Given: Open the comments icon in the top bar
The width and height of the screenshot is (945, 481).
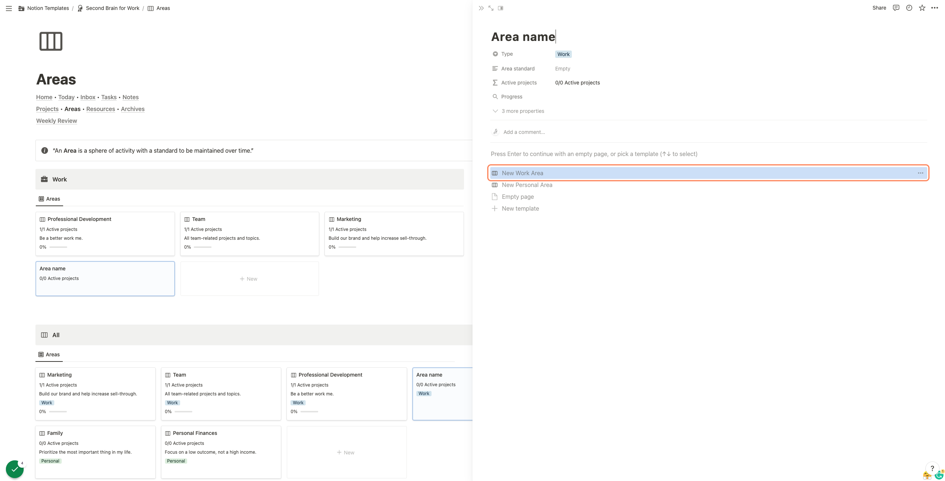Looking at the screenshot, I should pyautogui.click(x=896, y=8).
